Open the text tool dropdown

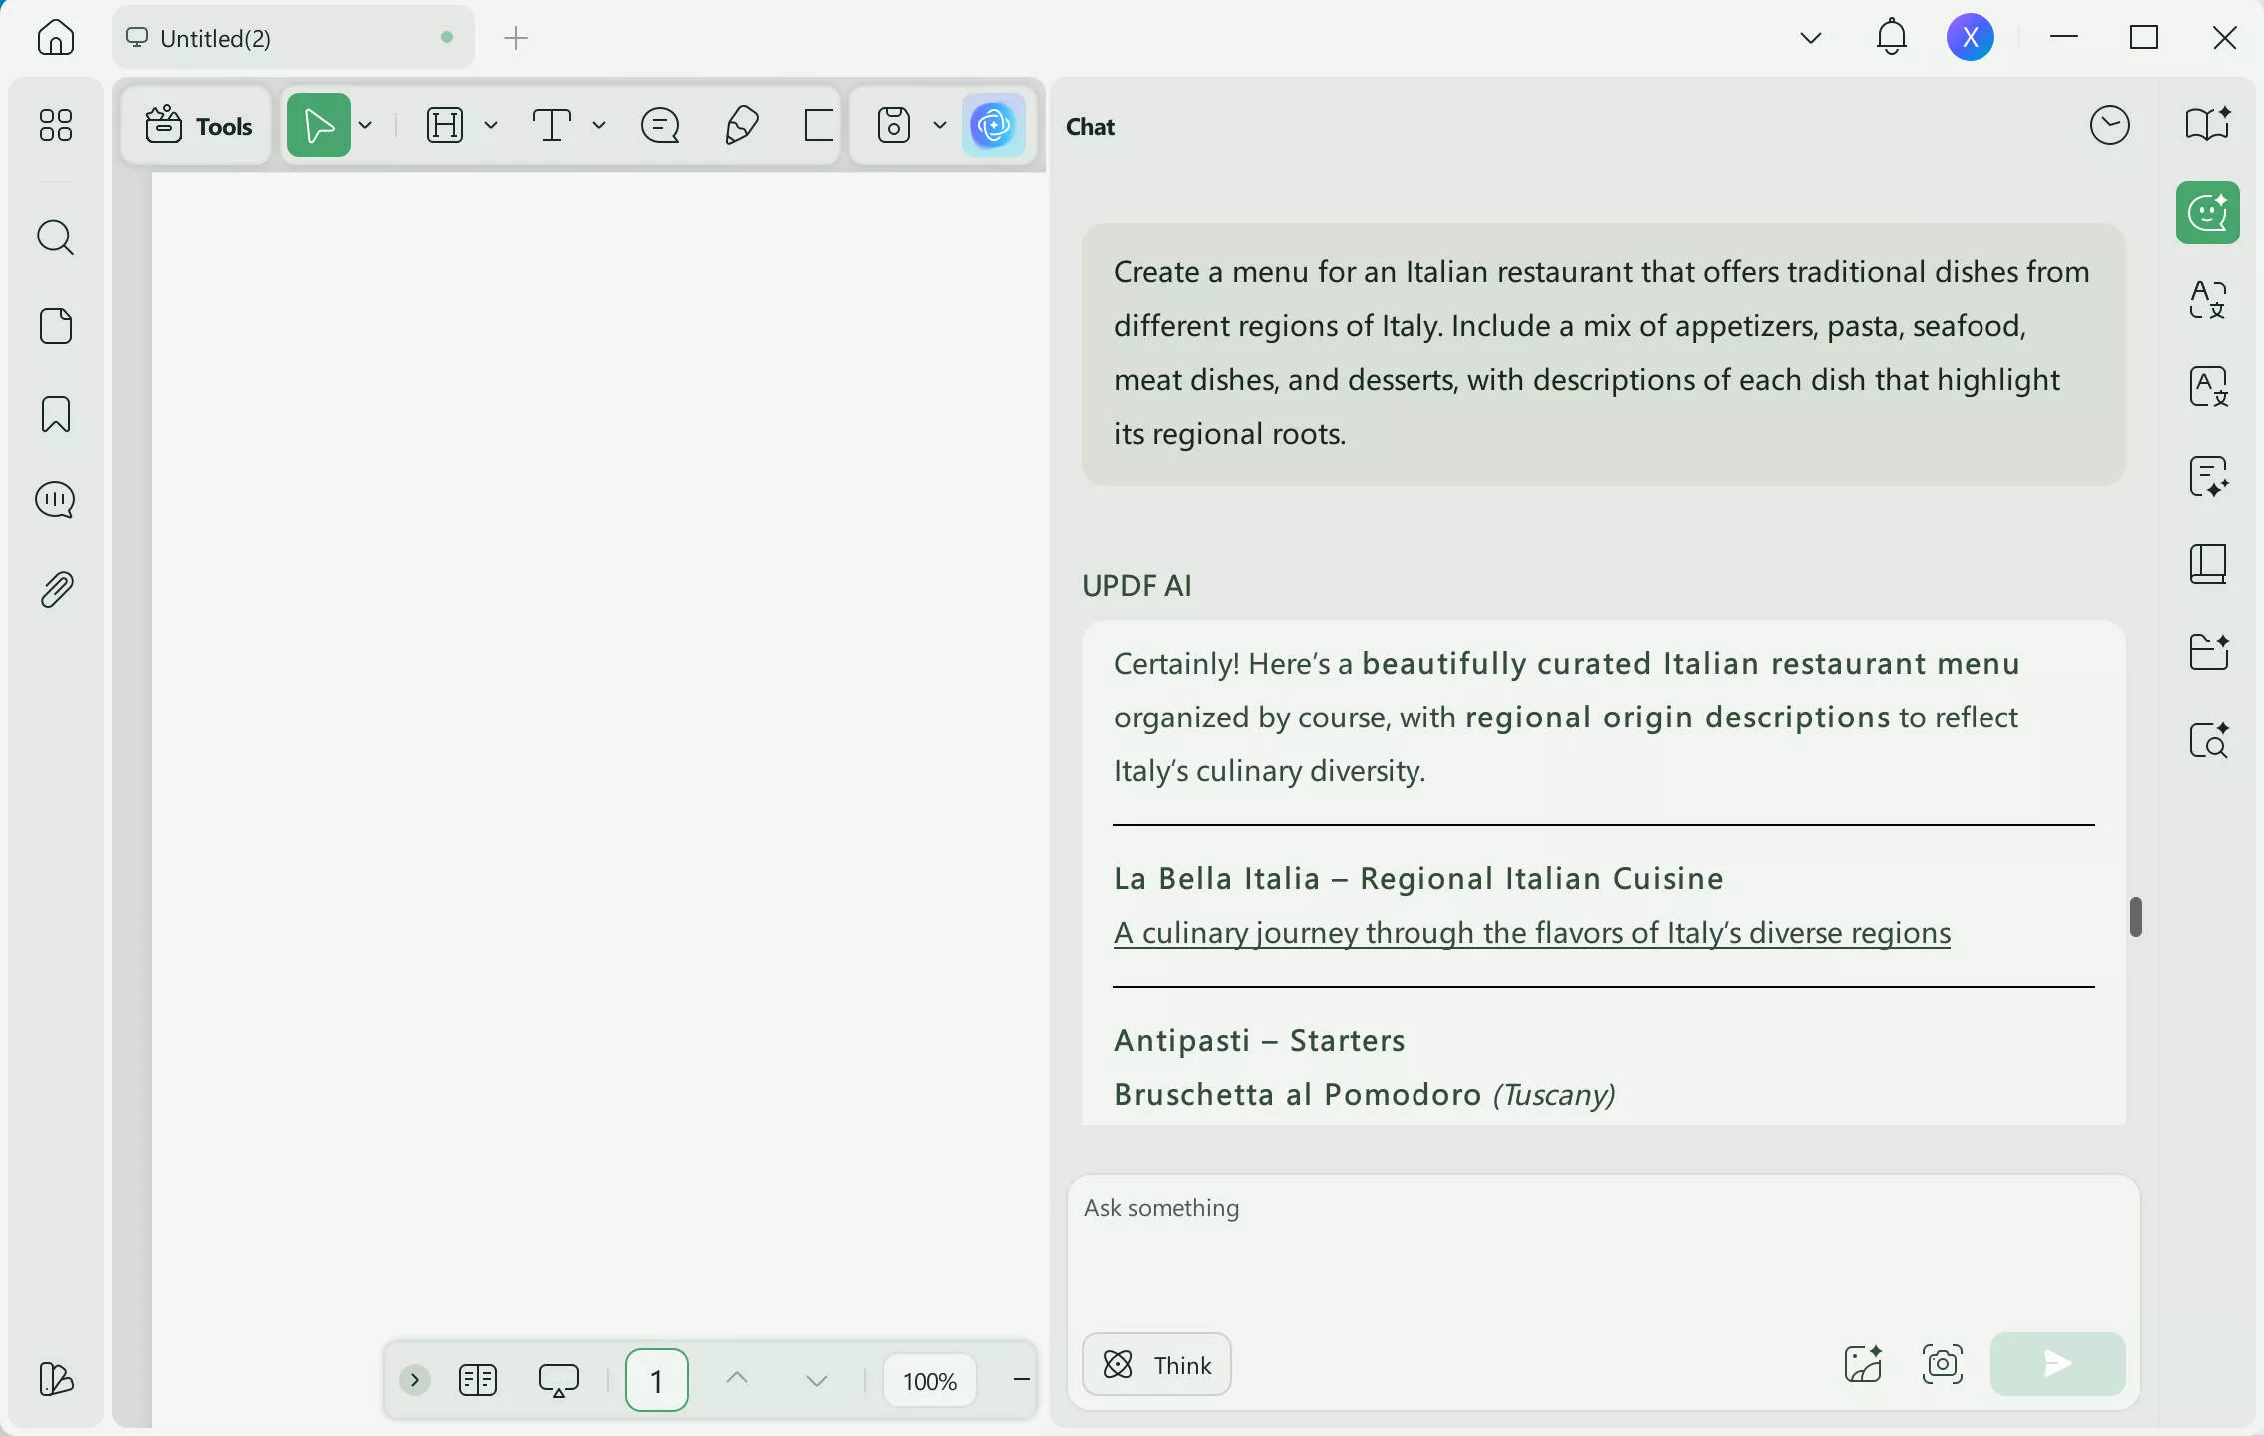(x=599, y=125)
